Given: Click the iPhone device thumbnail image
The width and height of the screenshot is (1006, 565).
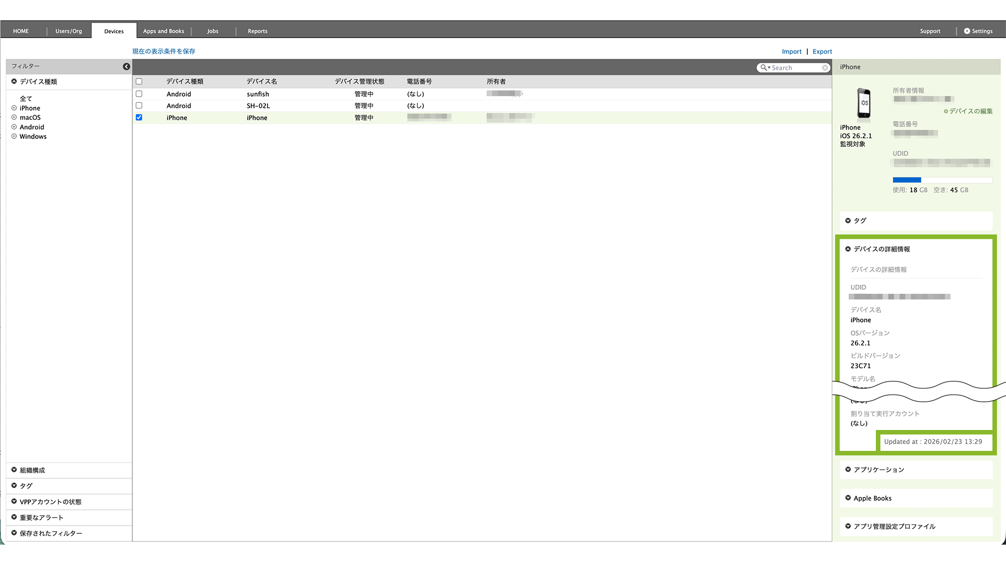Looking at the screenshot, I should (863, 103).
